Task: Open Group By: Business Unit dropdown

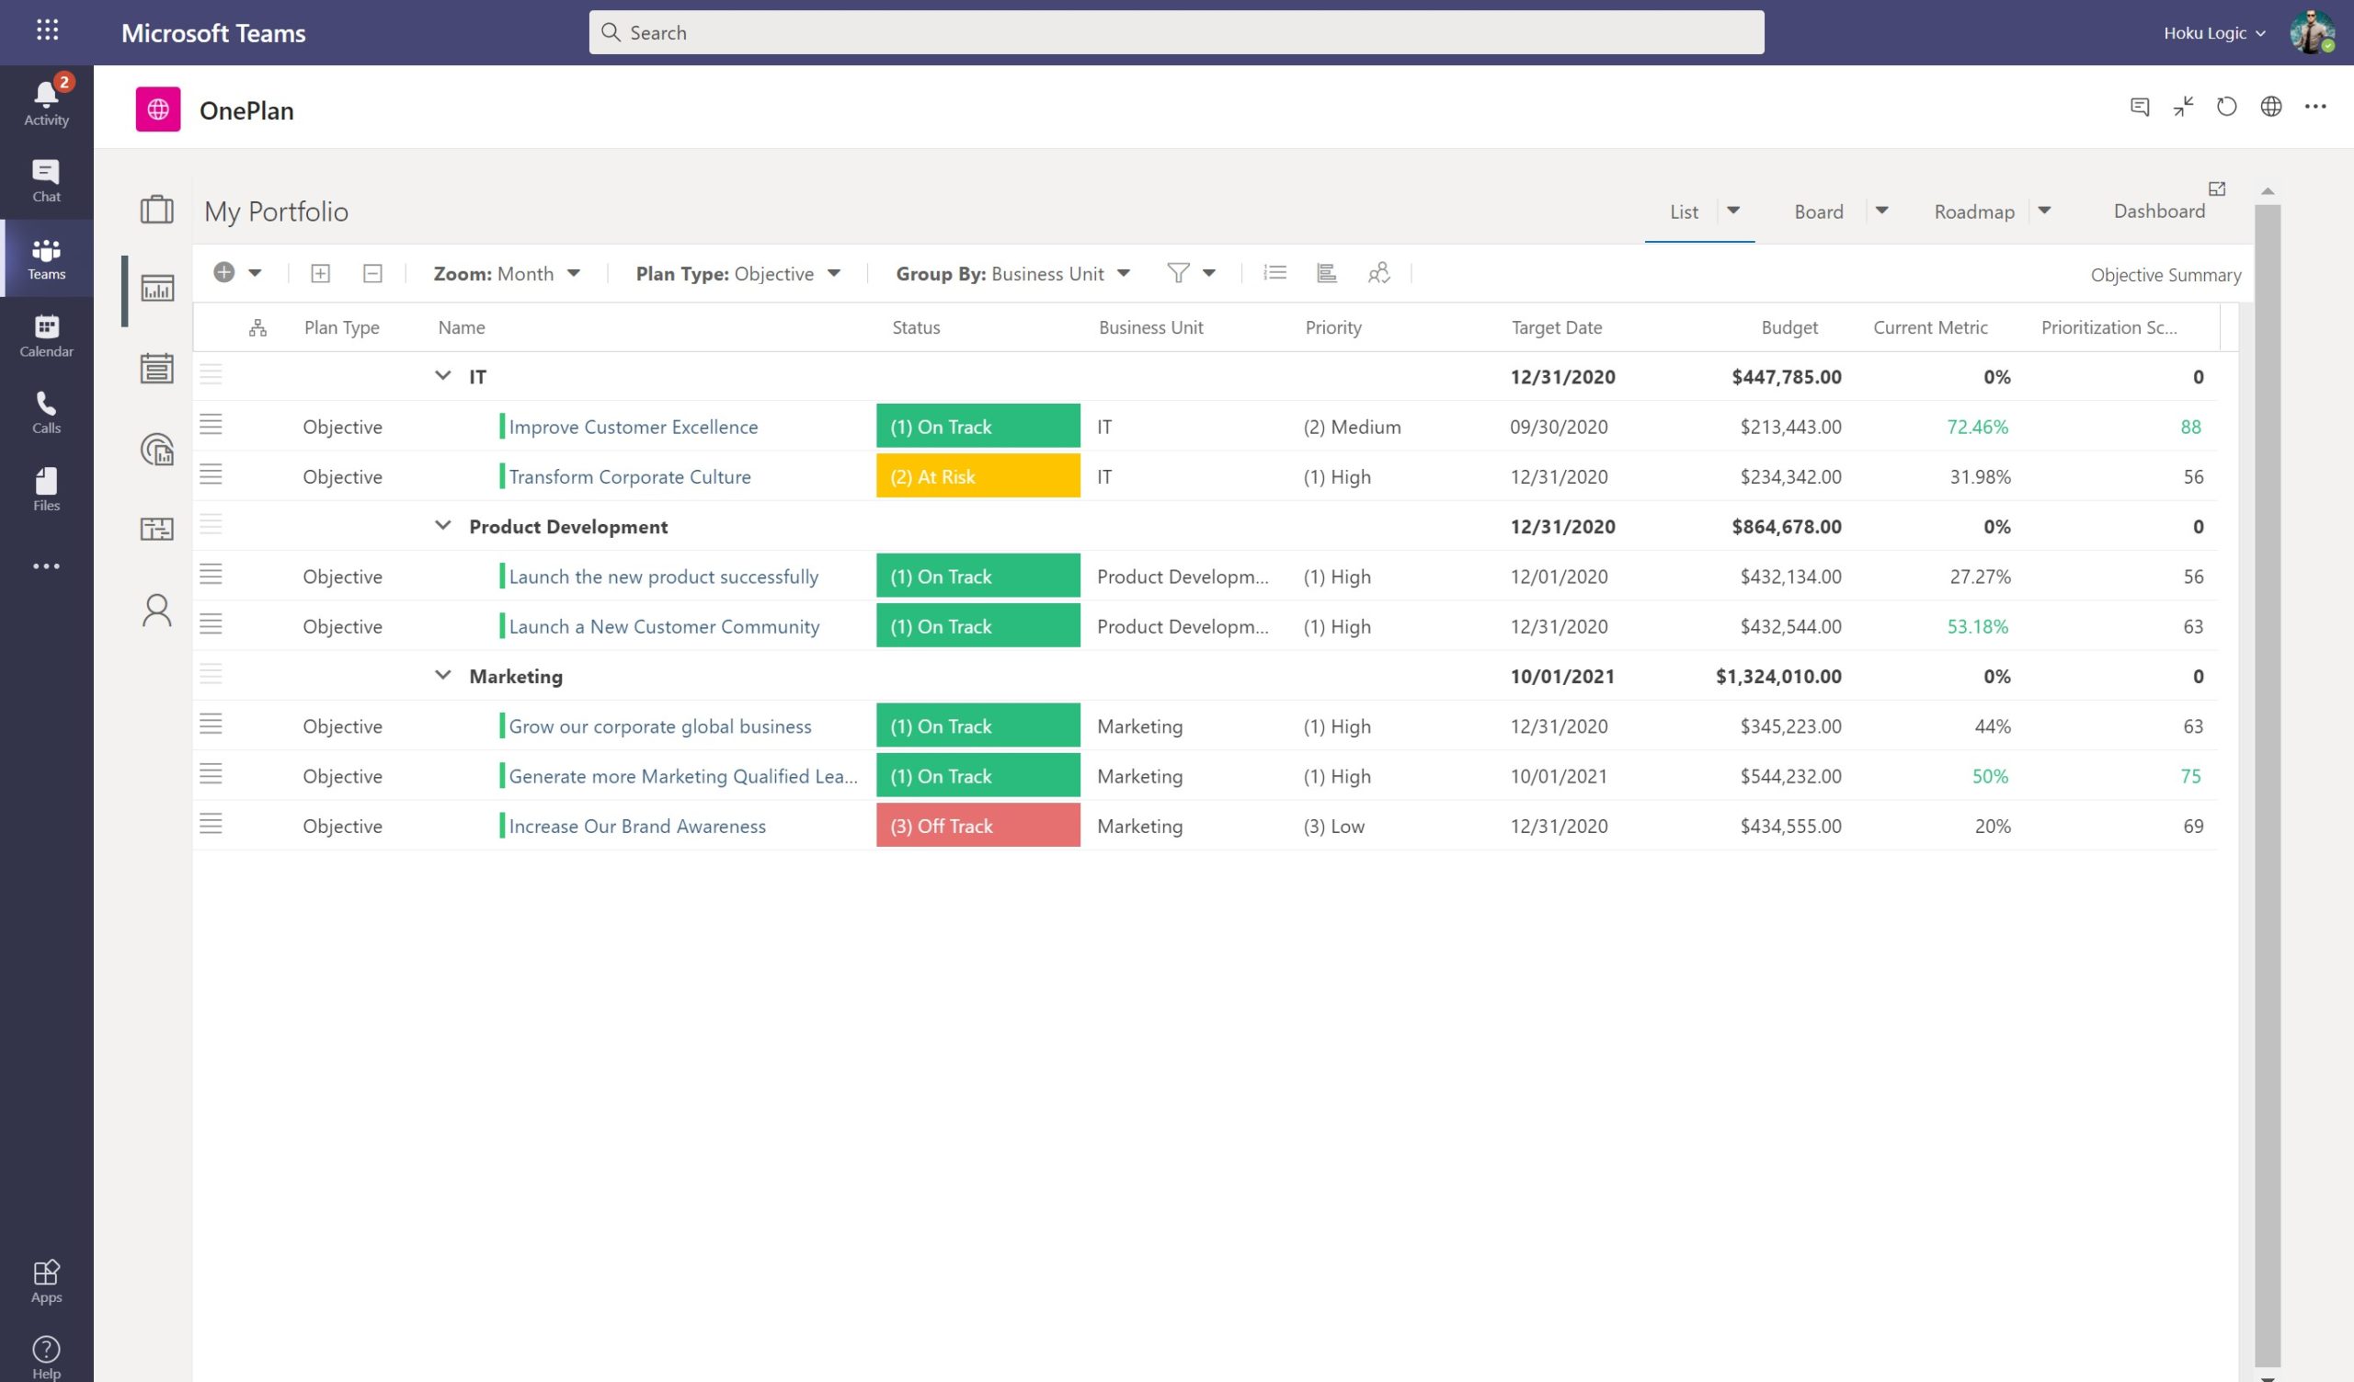Action: click(1013, 274)
